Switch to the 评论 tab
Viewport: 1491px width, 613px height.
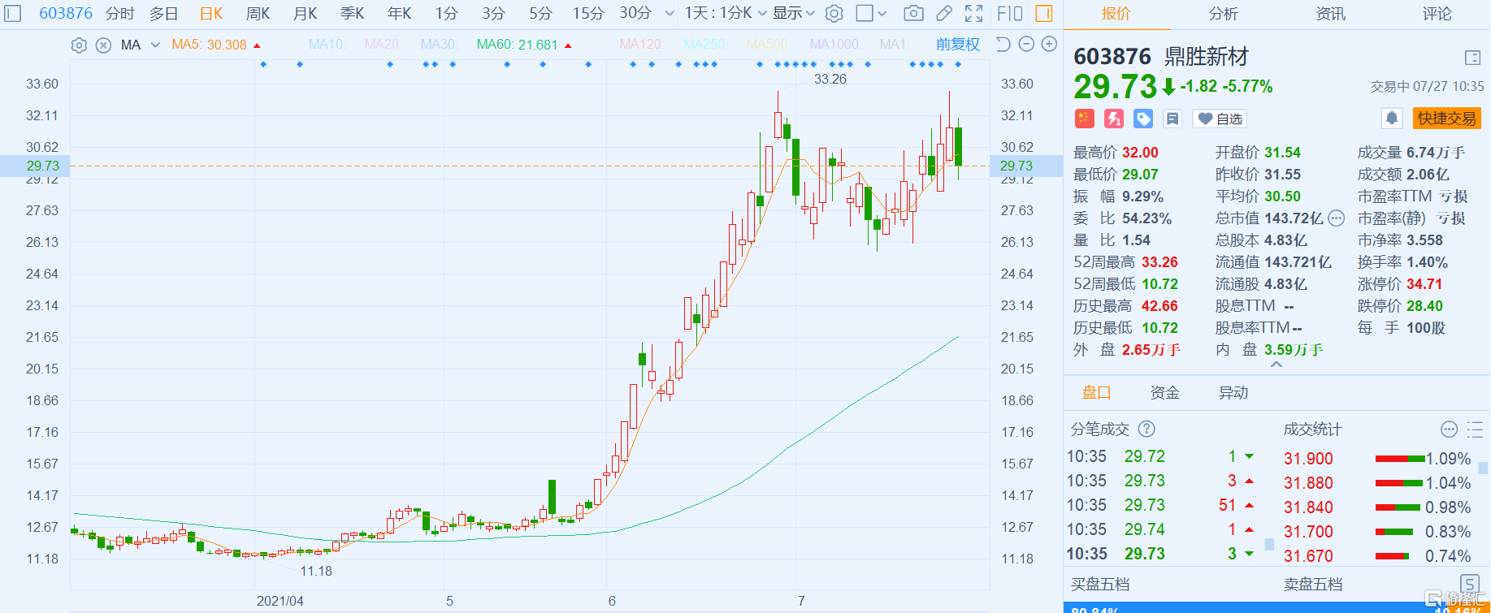1437,14
